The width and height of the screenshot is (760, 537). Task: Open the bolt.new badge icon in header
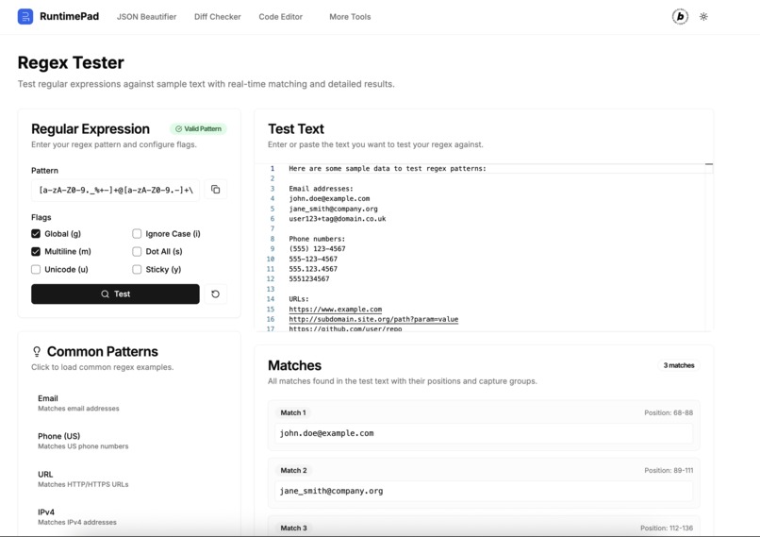point(680,16)
